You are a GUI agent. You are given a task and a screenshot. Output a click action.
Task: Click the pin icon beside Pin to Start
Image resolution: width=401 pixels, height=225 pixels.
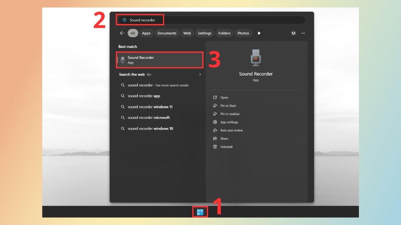click(x=215, y=106)
